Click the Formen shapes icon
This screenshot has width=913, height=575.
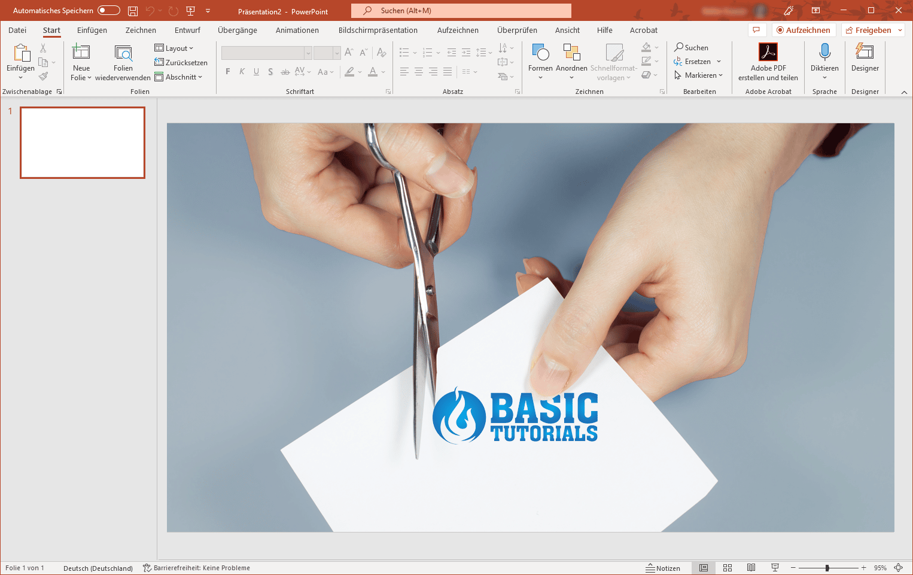point(540,53)
